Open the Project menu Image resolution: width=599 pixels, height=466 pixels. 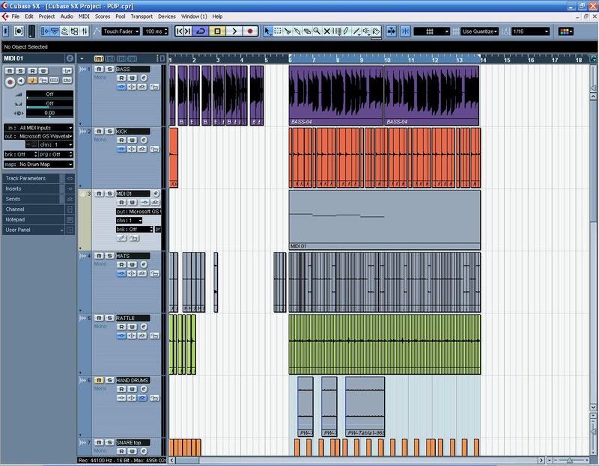[x=46, y=16]
